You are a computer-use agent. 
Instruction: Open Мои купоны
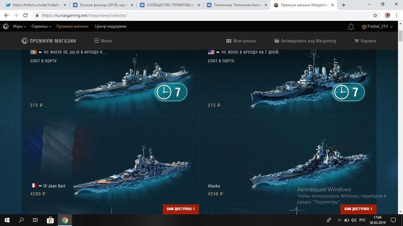241,41
